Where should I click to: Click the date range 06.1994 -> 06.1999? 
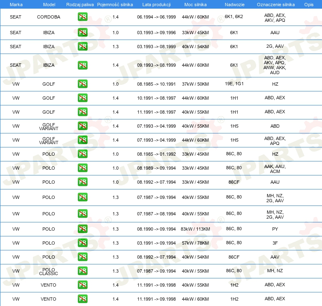[x=156, y=17]
